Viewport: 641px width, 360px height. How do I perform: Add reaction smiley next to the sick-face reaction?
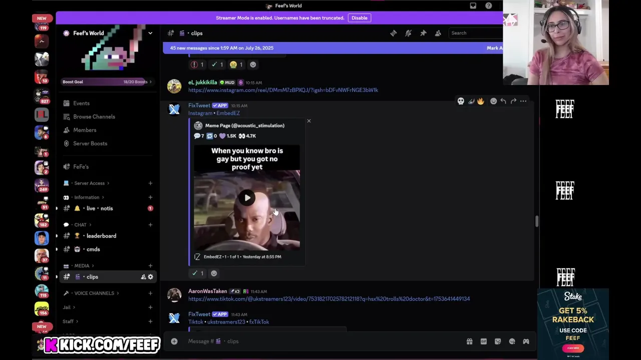pos(253,64)
